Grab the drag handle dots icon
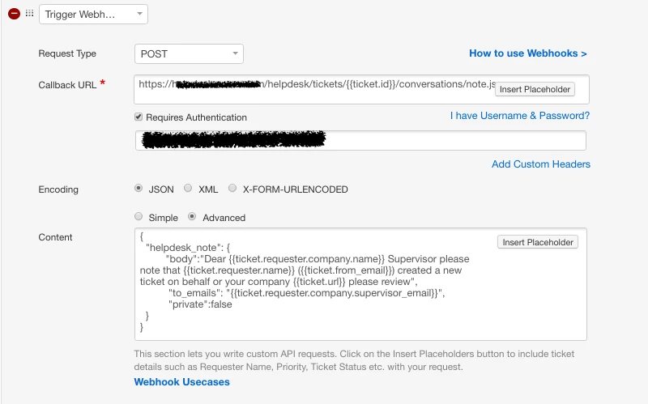The height and width of the screenshot is (404, 648). pyautogui.click(x=29, y=13)
